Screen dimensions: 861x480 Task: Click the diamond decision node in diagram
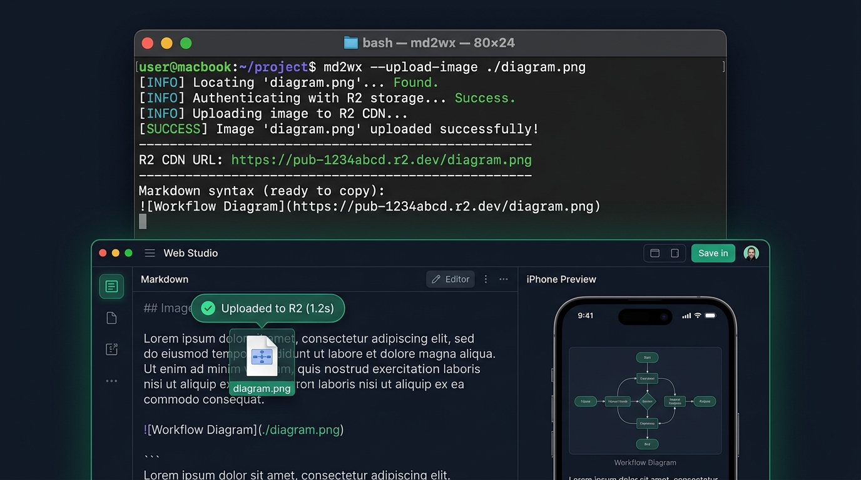647,401
